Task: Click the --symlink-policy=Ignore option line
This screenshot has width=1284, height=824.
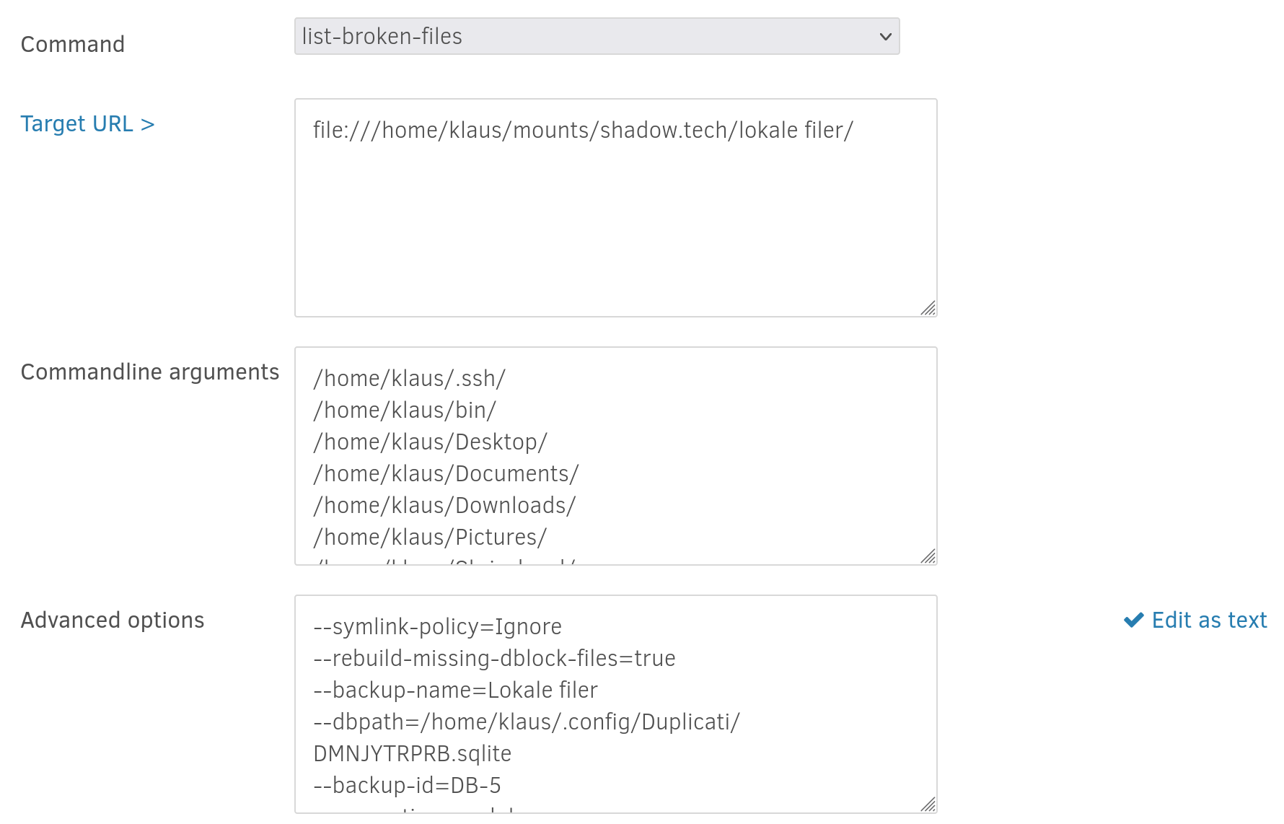Action: click(436, 626)
